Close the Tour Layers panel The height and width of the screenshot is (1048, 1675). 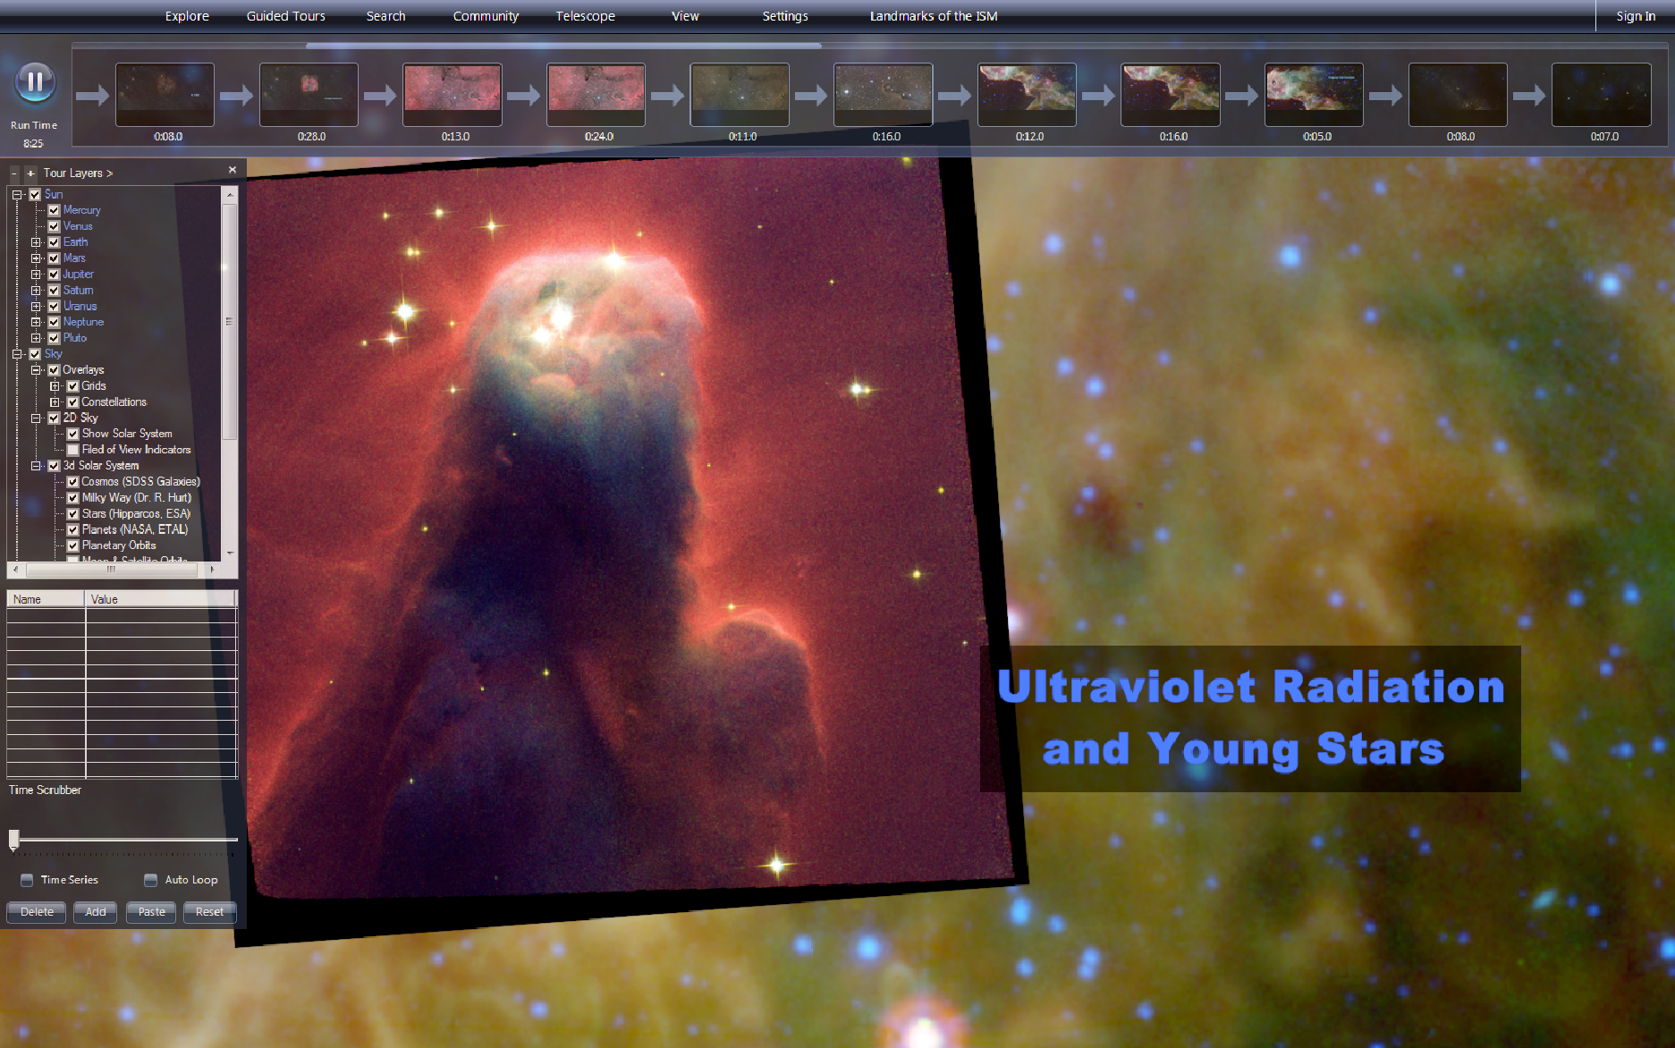point(233,170)
